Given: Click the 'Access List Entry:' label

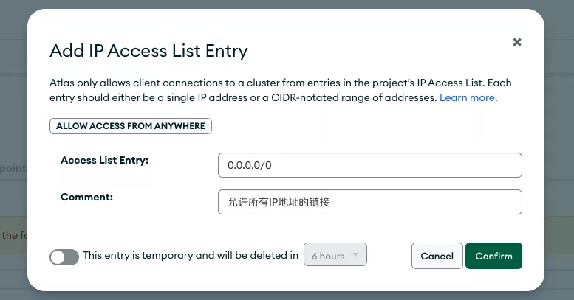Looking at the screenshot, I should [105, 161].
